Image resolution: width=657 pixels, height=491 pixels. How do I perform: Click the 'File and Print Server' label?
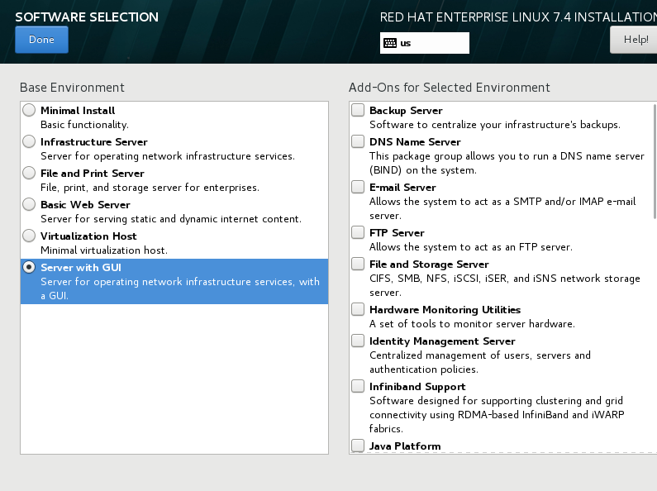93,174
